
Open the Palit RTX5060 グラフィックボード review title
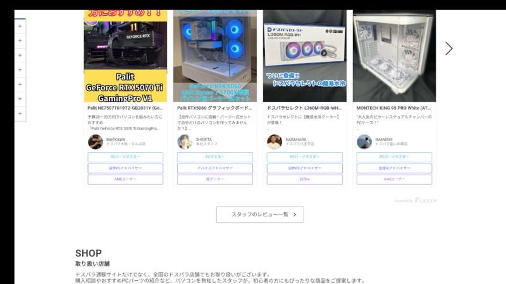coord(214,108)
